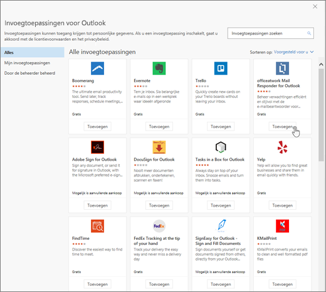Click the FedEx logo icon
Screen dimensions: 326x292
tap(159, 226)
